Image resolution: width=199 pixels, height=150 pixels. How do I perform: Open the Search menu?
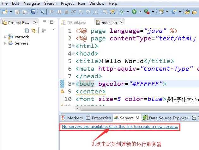click(x=51, y=3)
